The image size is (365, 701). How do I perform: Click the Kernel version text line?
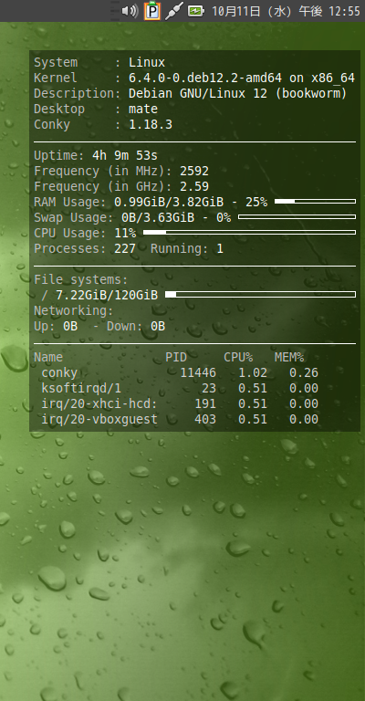tap(194, 78)
